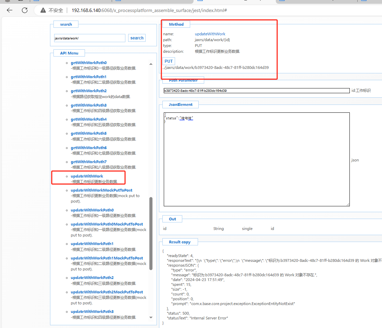The width and height of the screenshot is (382, 328).
Task: Click the 'jaxrs/data/work/{id}' path value
Action: pos(212,40)
